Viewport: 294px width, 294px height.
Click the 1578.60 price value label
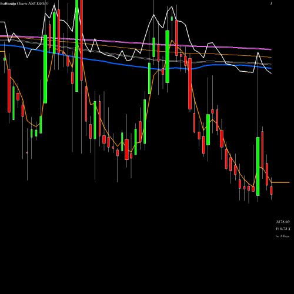(x=283, y=222)
